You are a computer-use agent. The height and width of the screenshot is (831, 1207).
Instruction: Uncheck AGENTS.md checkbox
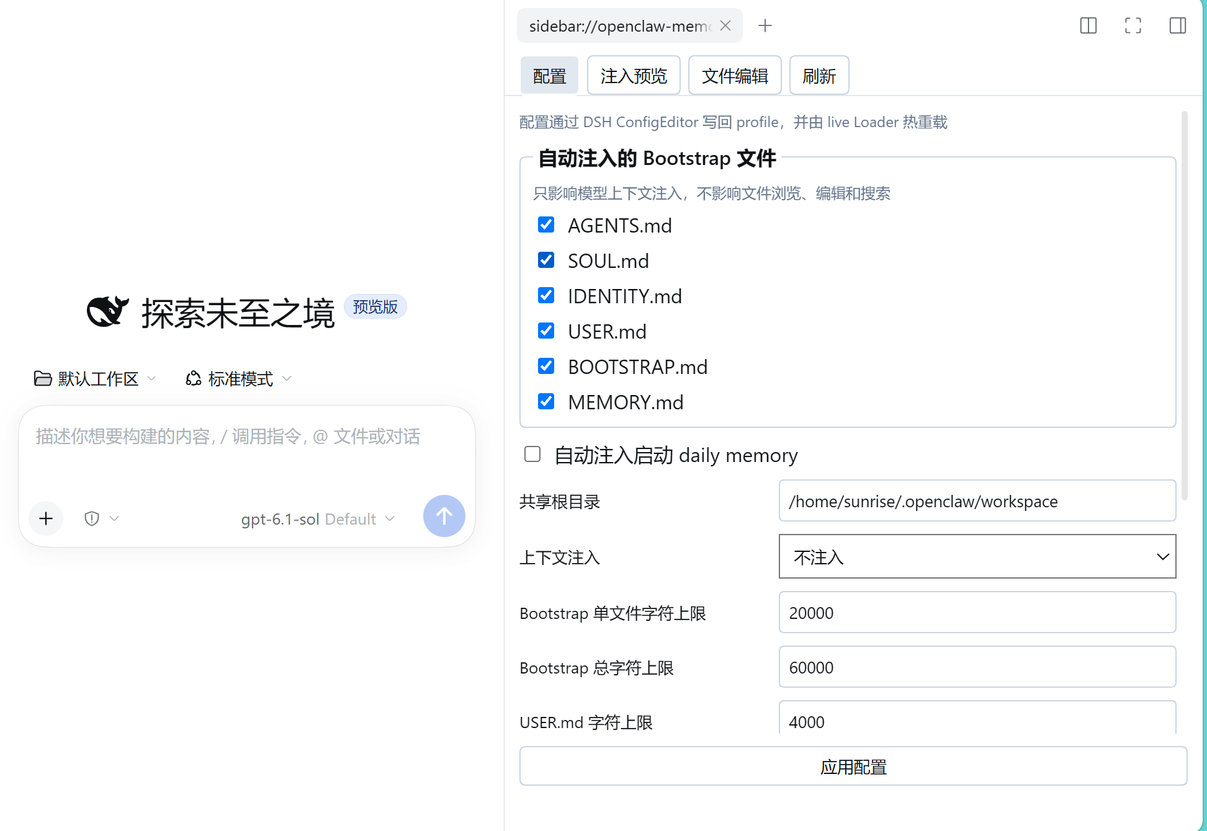point(546,224)
